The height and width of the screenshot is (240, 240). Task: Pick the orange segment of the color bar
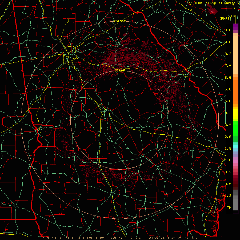tap(235, 92)
